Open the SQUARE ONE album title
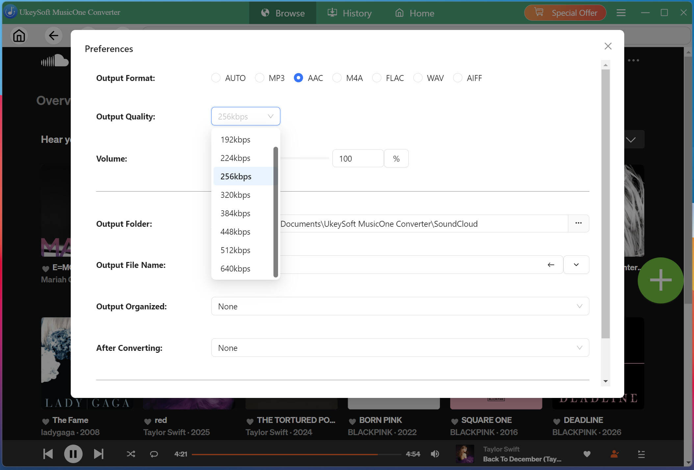Image resolution: width=694 pixels, height=470 pixels. [486, 420]
